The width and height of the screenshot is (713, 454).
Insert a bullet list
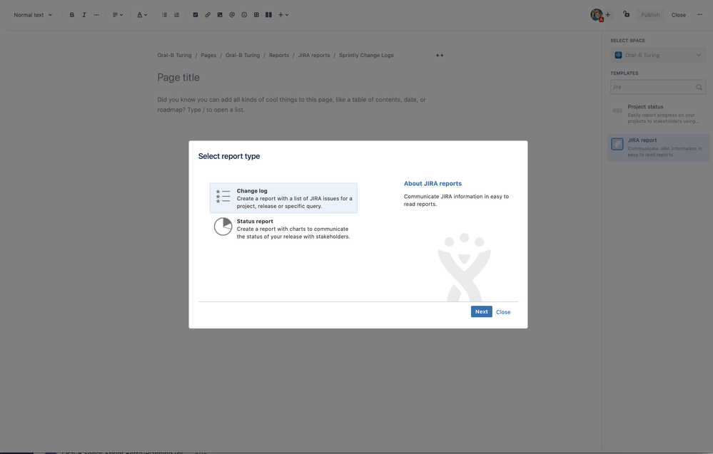coord(164,15)
